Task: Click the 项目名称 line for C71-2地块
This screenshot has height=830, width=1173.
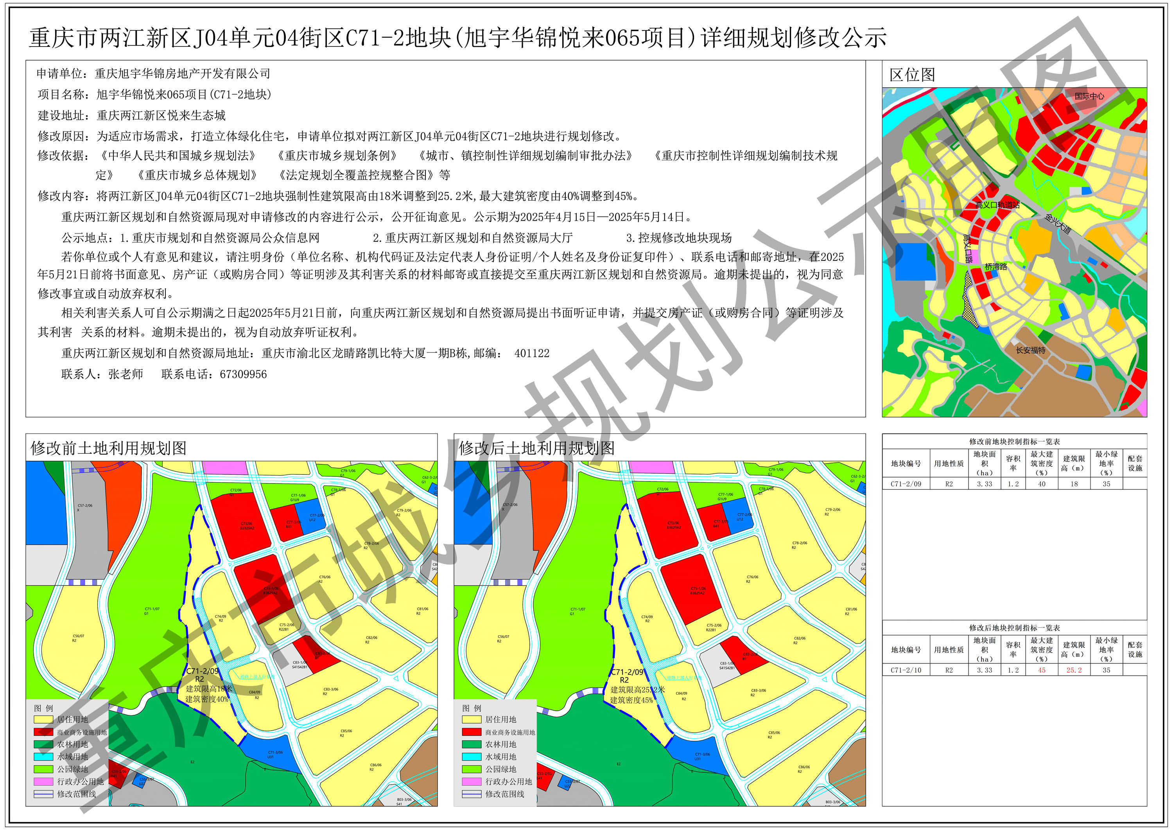Action: [154, 95]
